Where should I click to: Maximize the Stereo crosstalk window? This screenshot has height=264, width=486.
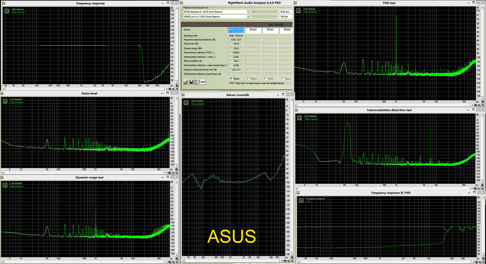(283, 95)
